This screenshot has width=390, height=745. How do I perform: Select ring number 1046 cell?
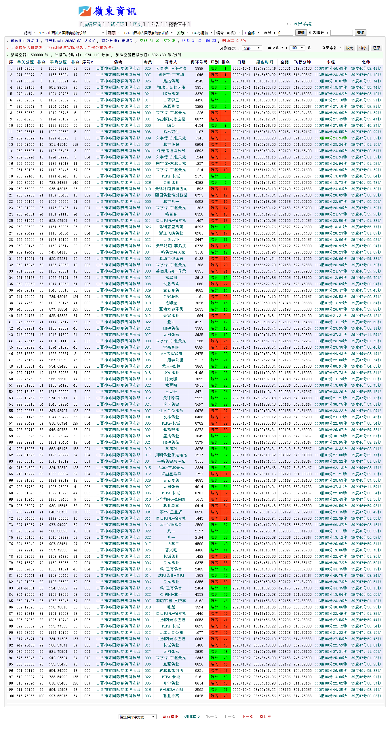point(199,75)
